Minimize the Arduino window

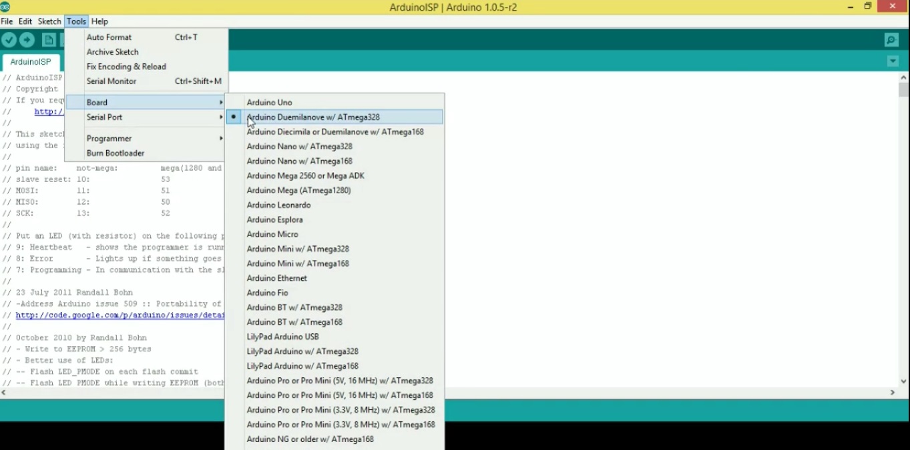[851, 7]
